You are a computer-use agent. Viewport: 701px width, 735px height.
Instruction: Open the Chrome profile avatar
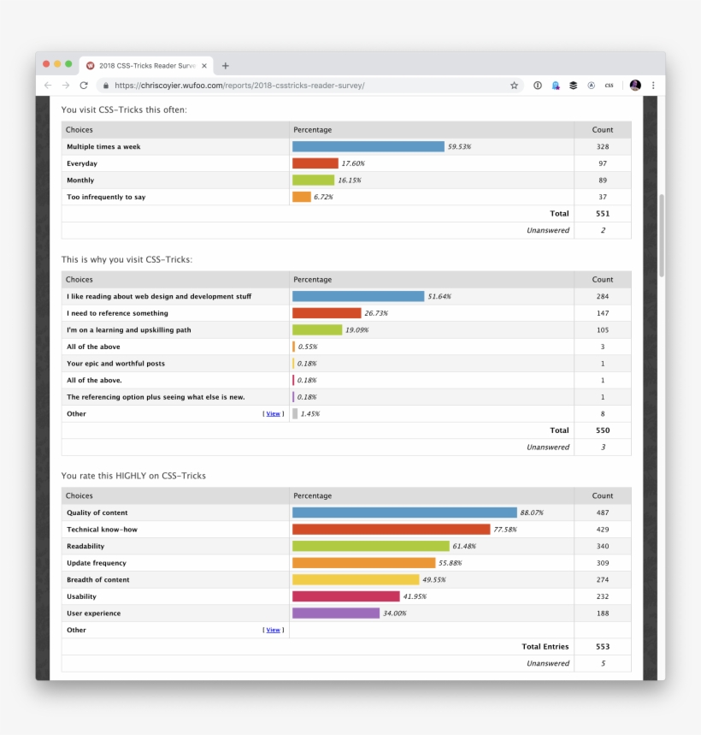tap(635, 86)
